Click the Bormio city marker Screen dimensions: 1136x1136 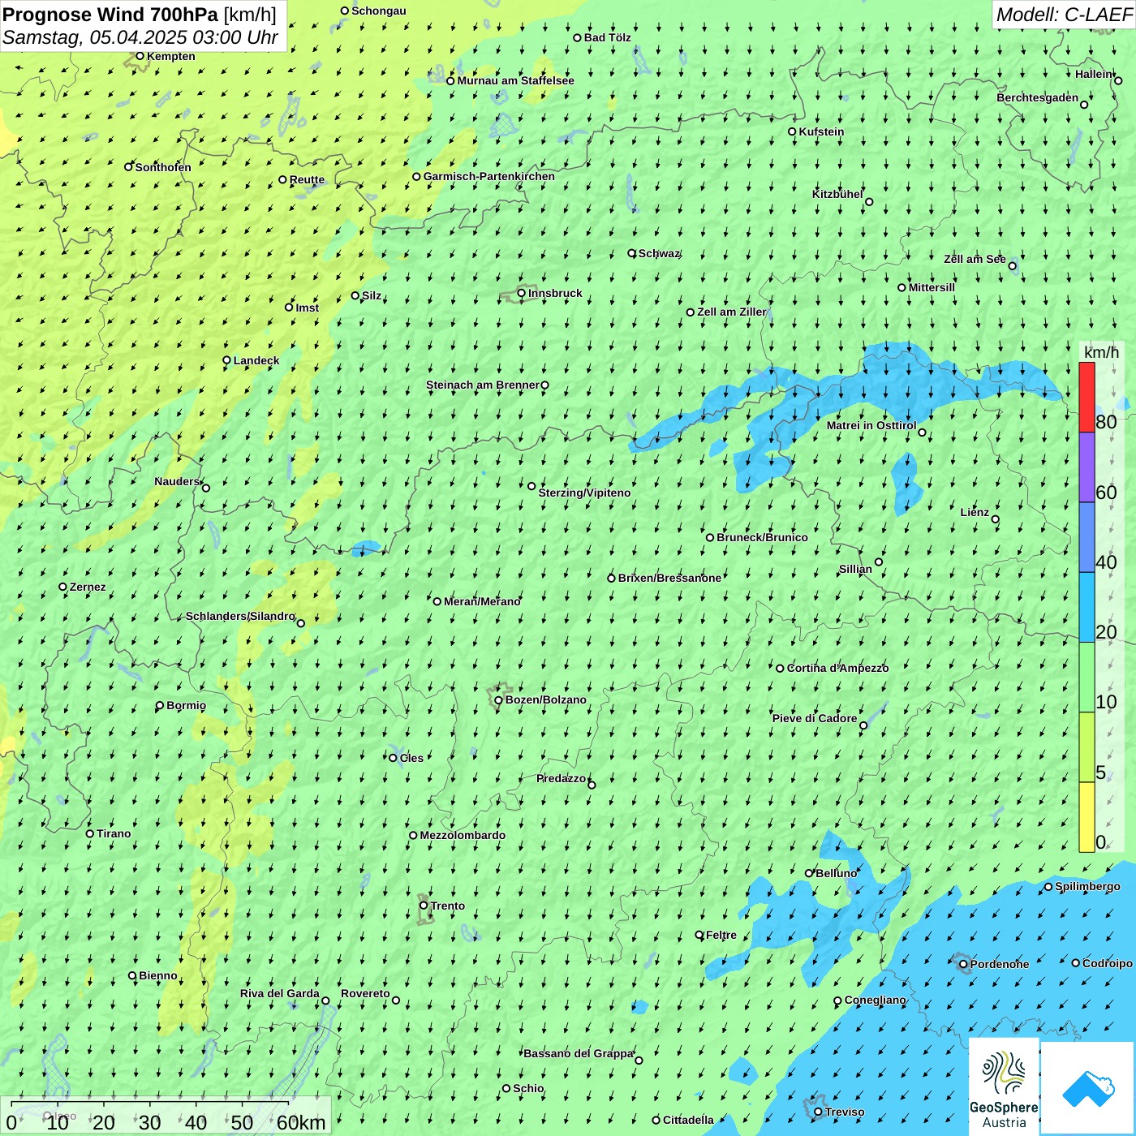pos(160,705)
